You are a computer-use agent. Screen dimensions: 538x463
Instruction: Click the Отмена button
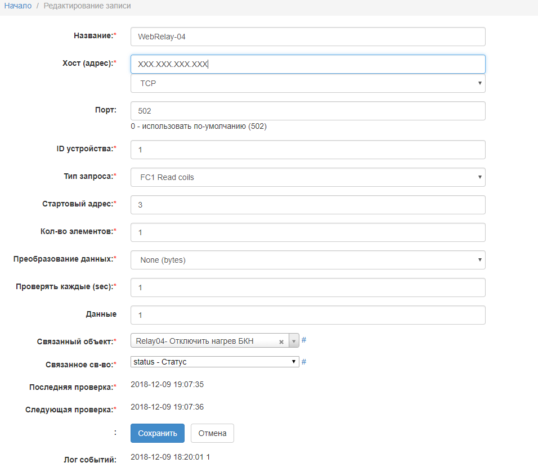click(212, 433)
